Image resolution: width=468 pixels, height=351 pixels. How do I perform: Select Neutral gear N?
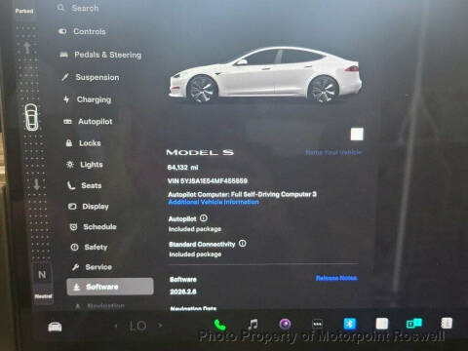pyautogui.click(x=42, y=275)
